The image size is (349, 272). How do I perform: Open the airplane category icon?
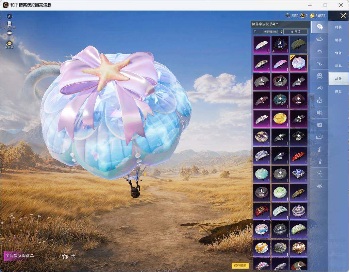coord(319,64)
